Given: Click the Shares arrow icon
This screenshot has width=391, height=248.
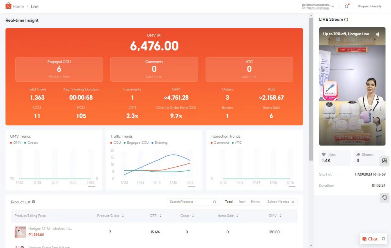Looking at the screenshot, I should click(358, 154).
